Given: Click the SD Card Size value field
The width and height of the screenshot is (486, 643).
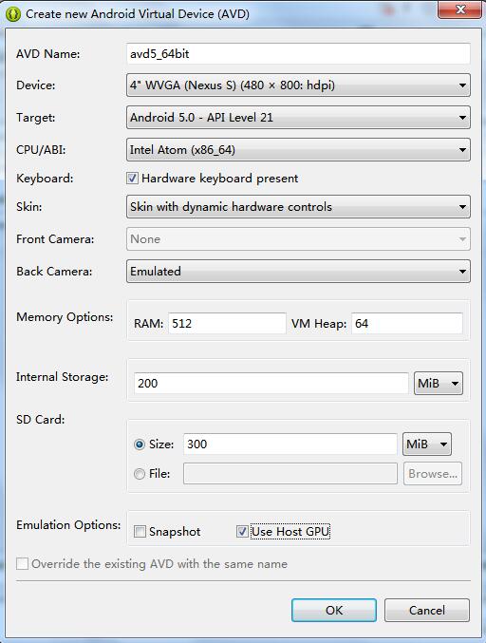Looking at the screenshot, I should click(x=290, y=444).
